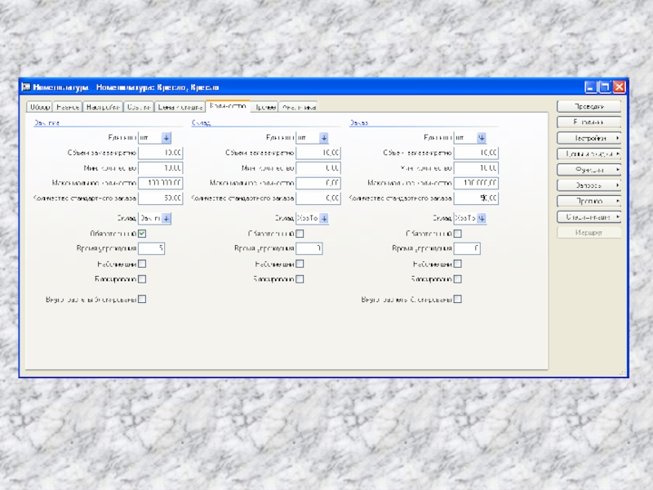The image size is (653, 490).
Task: Click Количество стандартного заказа field in Склад
Action: coord(318,198)
